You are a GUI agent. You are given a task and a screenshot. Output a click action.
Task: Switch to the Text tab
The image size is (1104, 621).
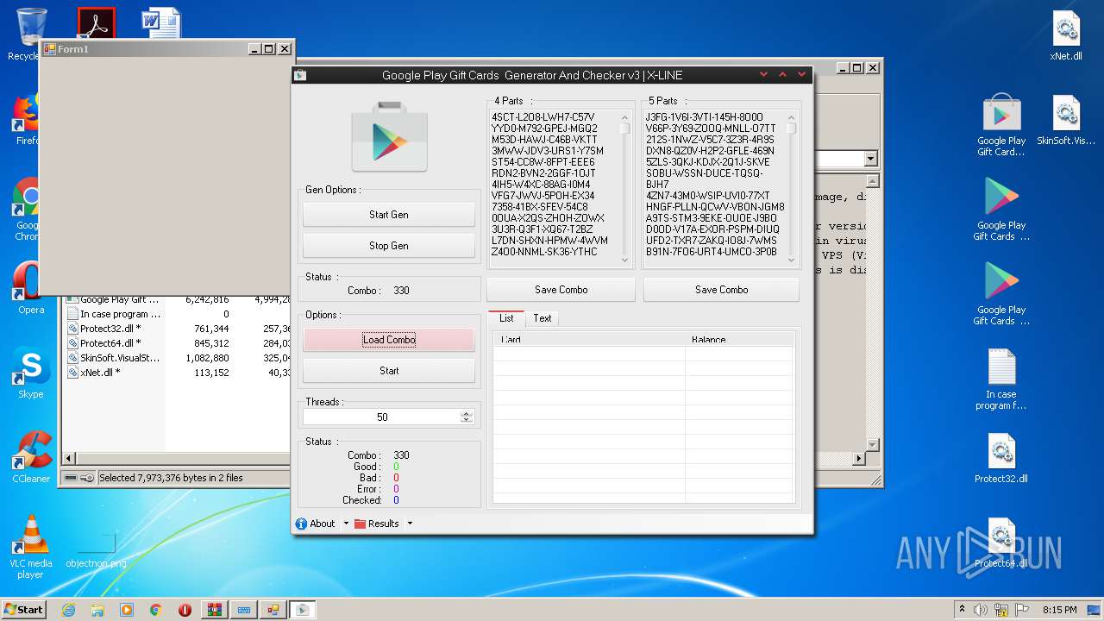click(542, 318)
